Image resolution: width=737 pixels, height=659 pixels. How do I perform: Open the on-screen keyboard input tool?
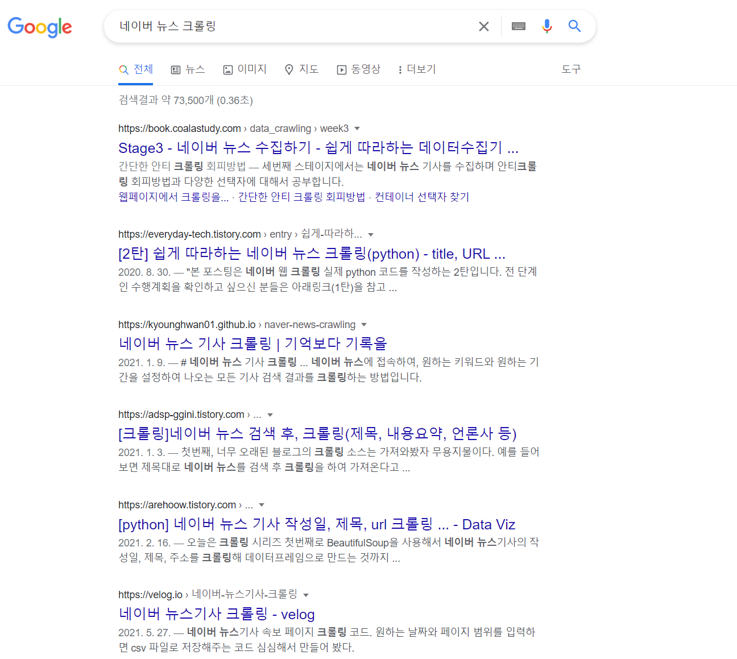(519, 26)
